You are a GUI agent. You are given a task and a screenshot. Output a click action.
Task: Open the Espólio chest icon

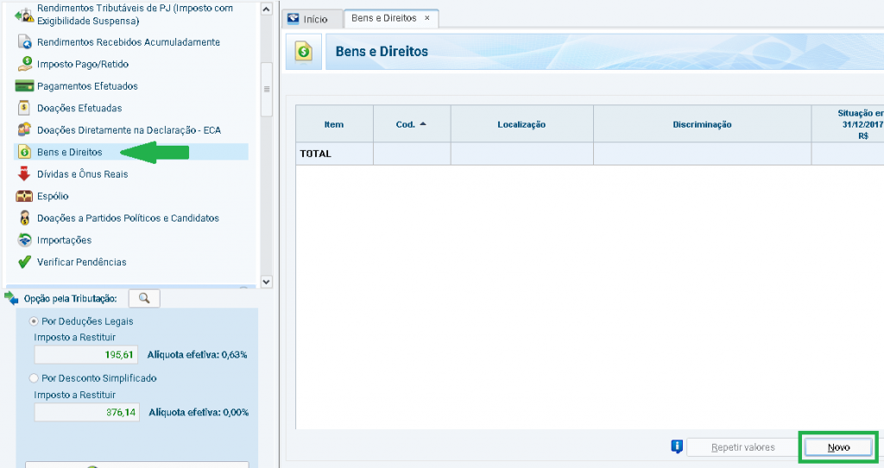[x=24, y=197]
